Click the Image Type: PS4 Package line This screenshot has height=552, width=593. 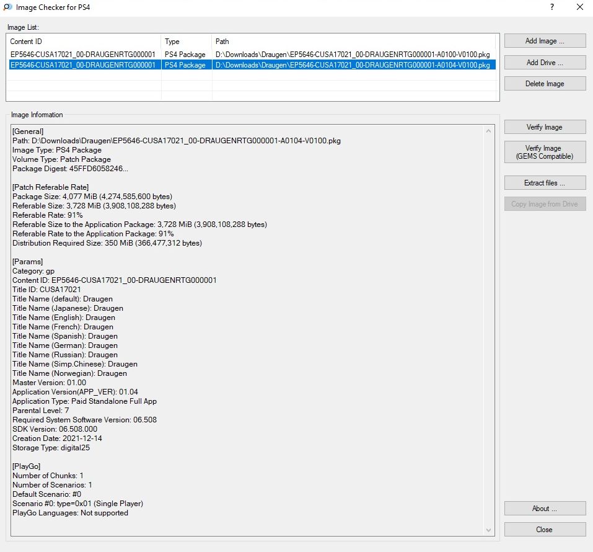click(57, 150)
